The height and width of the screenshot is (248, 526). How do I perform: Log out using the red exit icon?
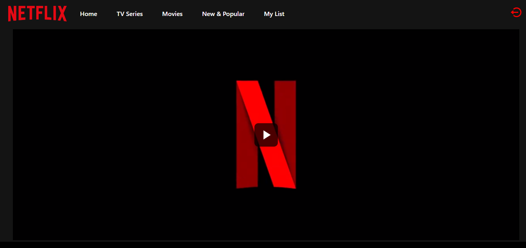516,12
